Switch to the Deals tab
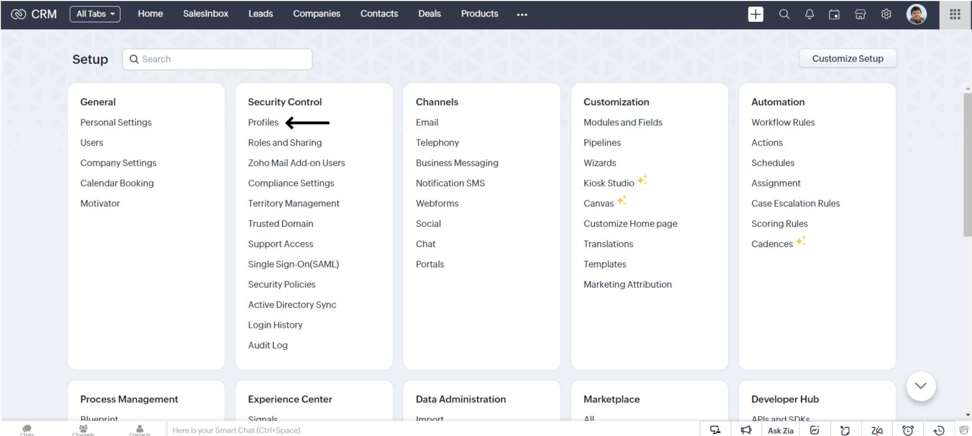 [x=429, y=14]
